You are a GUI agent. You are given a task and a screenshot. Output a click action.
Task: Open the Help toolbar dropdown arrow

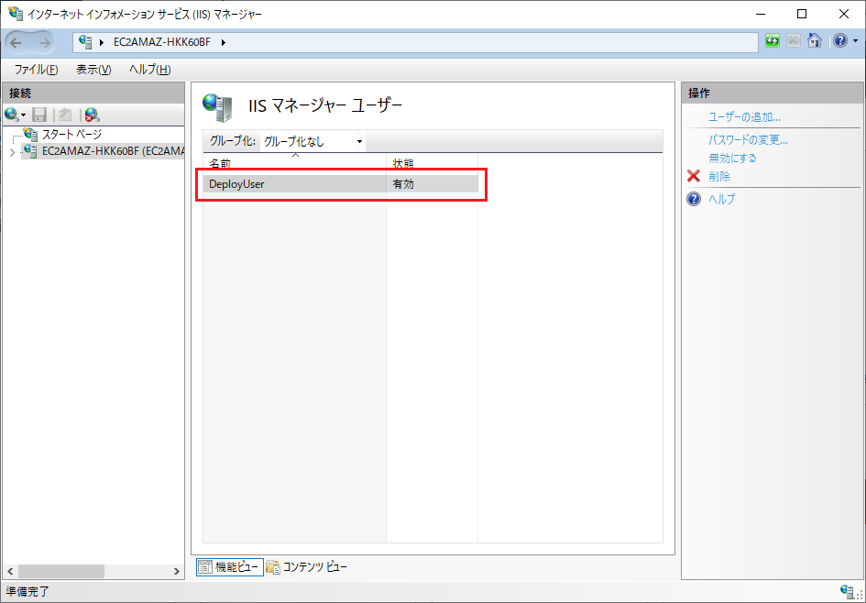[x=856, y=41]
